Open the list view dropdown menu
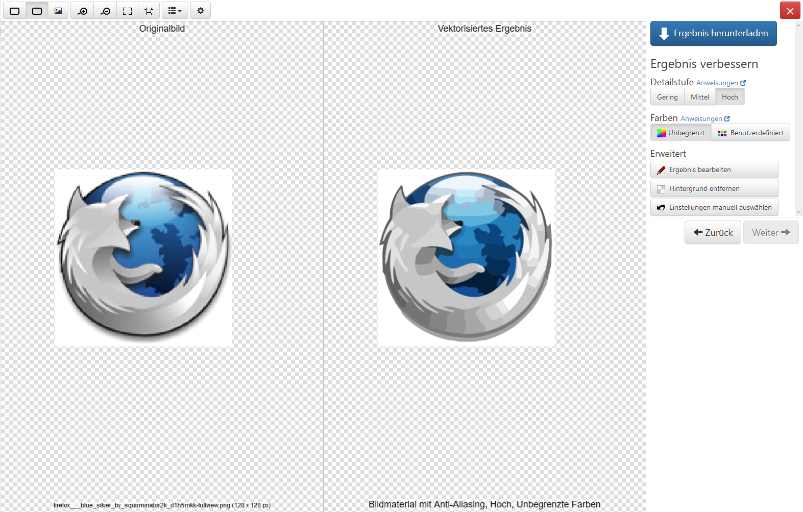The height and width of the screenshot is (512, 803). coord(175,11)
